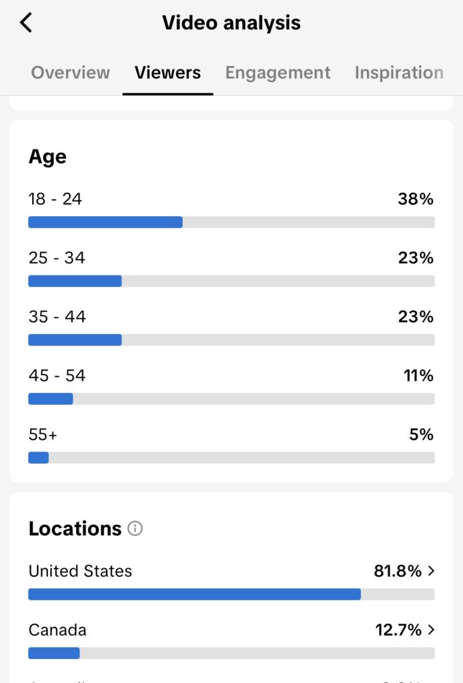Tap the Canada location label
Image resolution: width=463 pixels, height=683 pixels.
pyautogui.click(x=57, y=630)
